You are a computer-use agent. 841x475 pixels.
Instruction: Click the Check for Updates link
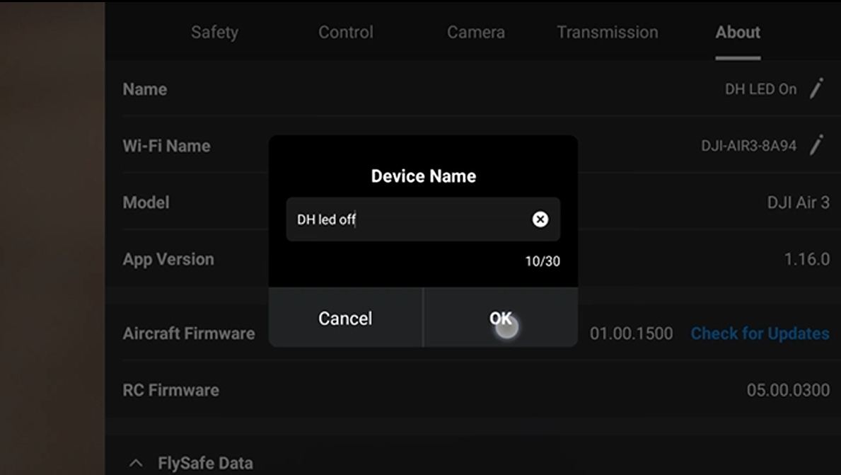tap(760, 333)
